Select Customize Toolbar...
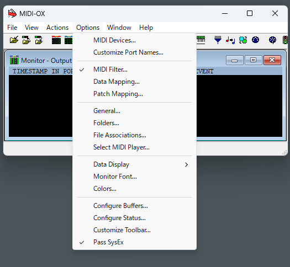This screenshot has height=267, width=290. (x=134, y=230)
